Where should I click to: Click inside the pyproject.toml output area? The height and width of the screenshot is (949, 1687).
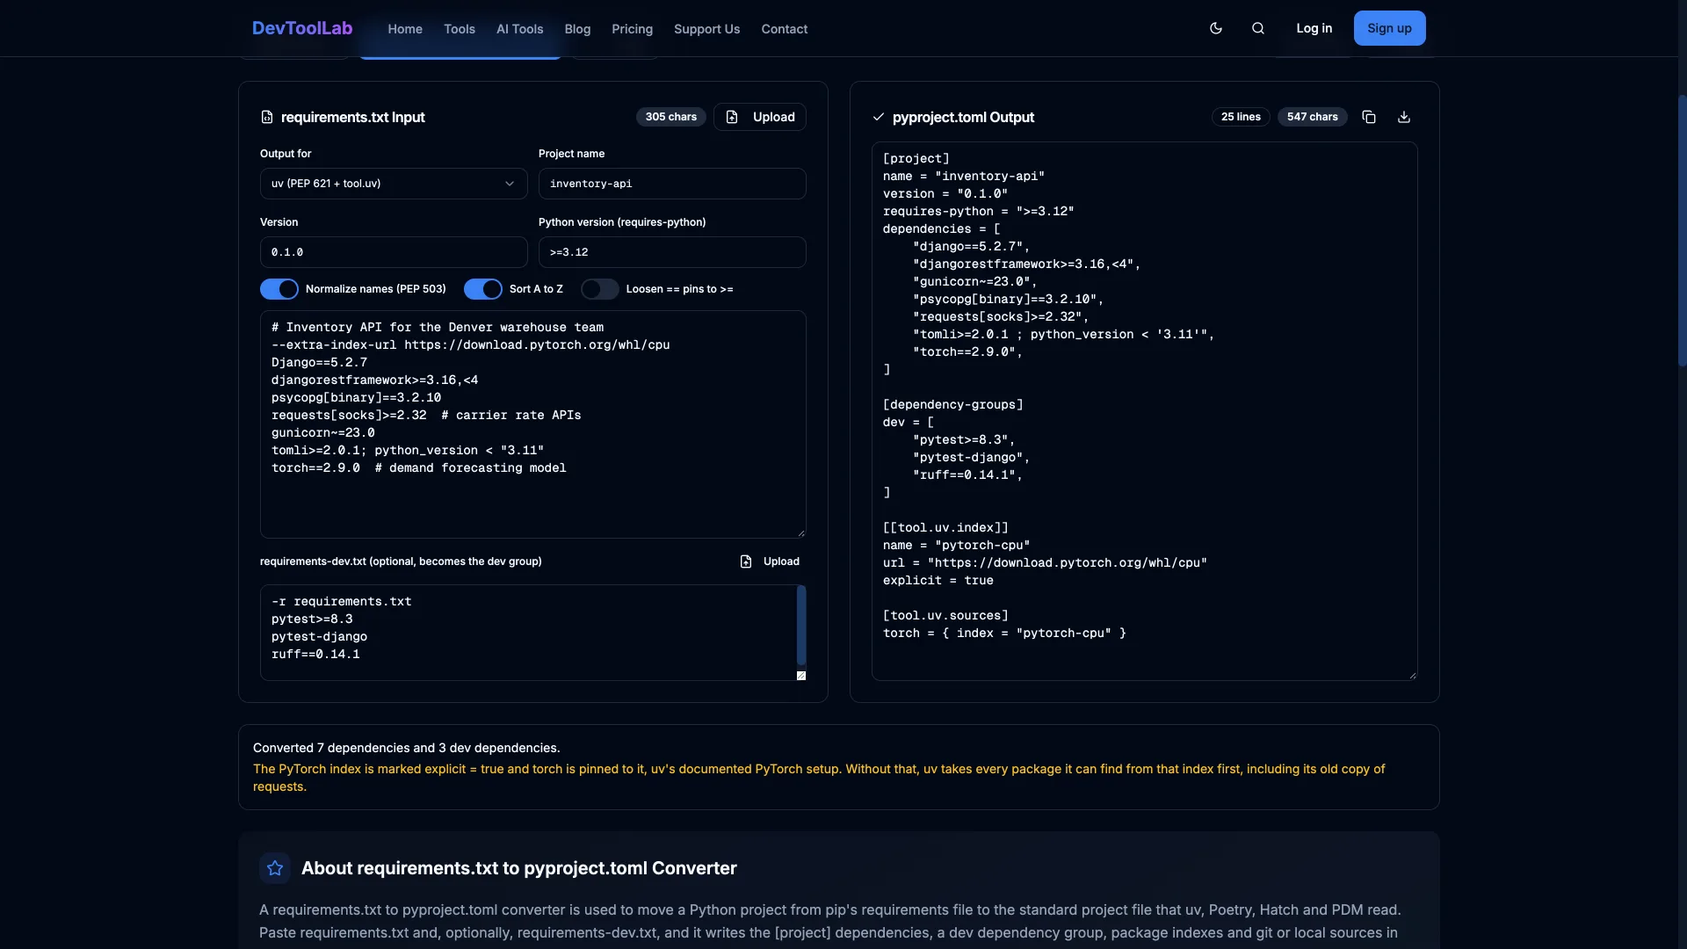point(1145,411)
